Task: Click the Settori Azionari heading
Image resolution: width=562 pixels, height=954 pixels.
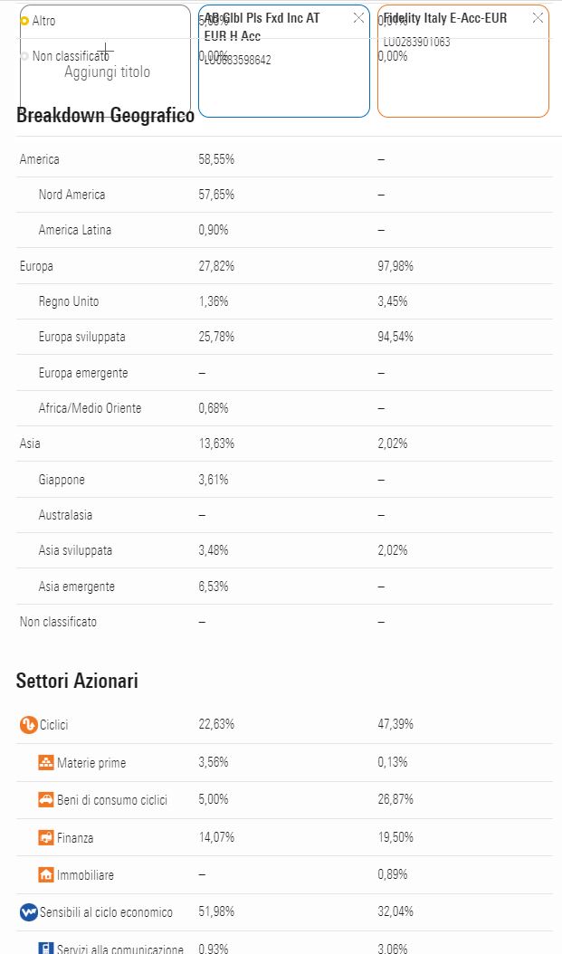Action: coord(77,681)
